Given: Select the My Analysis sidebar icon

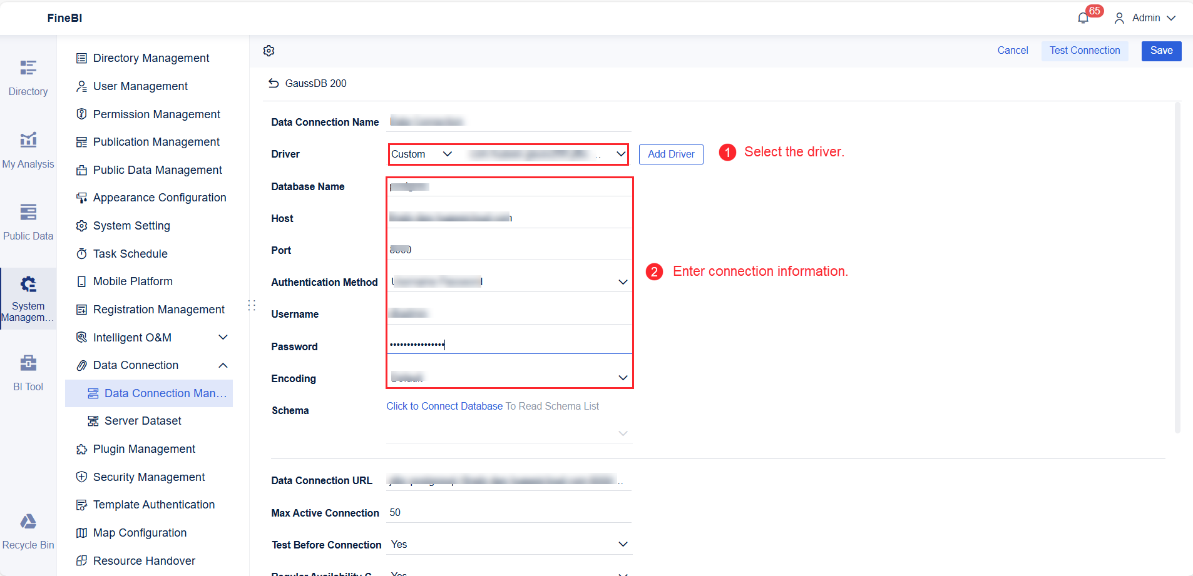Looking at the screenshot, I should pos(28,148).
